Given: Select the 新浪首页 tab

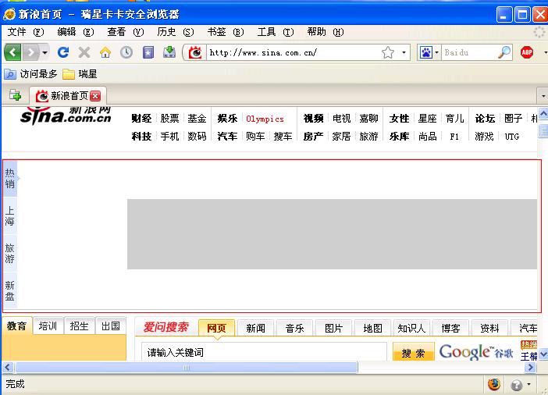Looking at the screenshot, I should tap(68, 96).
